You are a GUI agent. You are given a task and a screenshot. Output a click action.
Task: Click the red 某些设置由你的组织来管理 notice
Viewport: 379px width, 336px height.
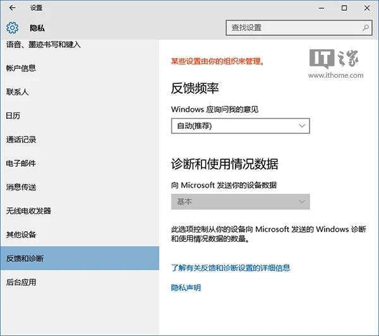[x=217, y=61]
